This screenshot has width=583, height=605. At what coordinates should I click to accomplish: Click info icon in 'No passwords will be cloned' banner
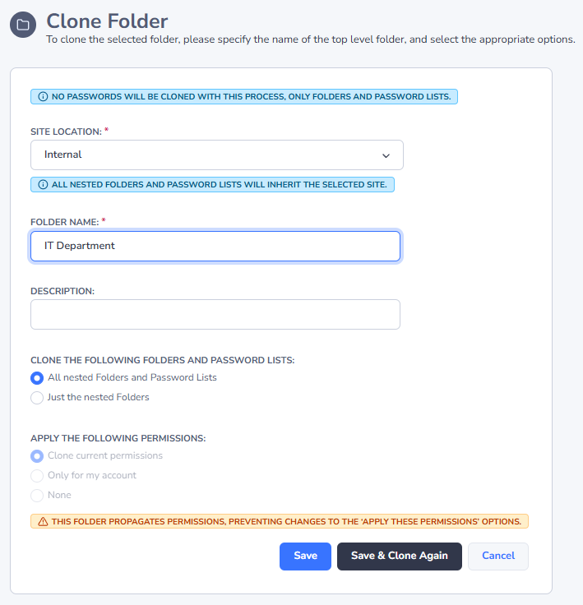pos(43,97)
